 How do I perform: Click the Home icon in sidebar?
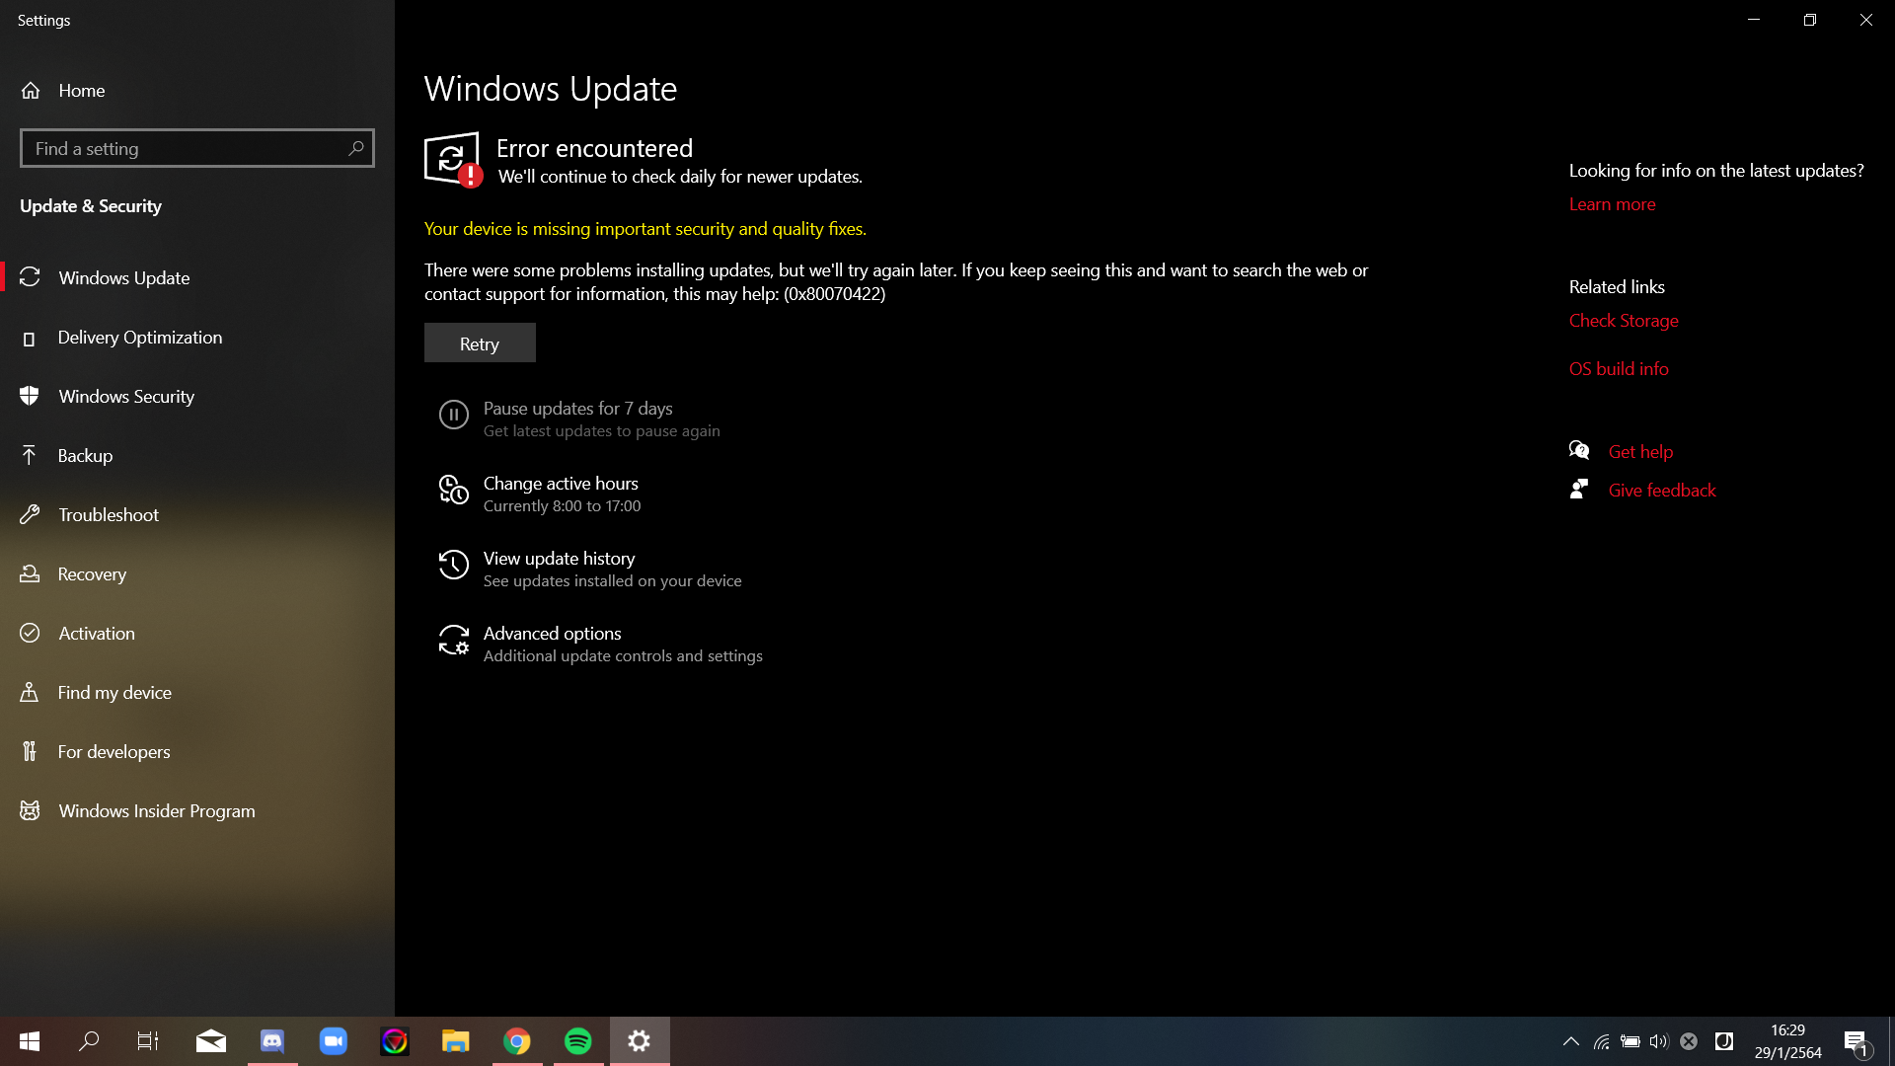(x=31, y=91)
